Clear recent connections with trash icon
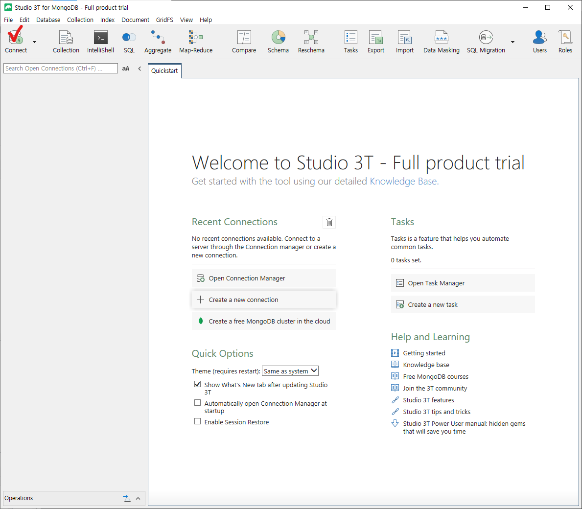Image resolution: width=582 pixels, height=509 pixels. (x=329, y=222)
